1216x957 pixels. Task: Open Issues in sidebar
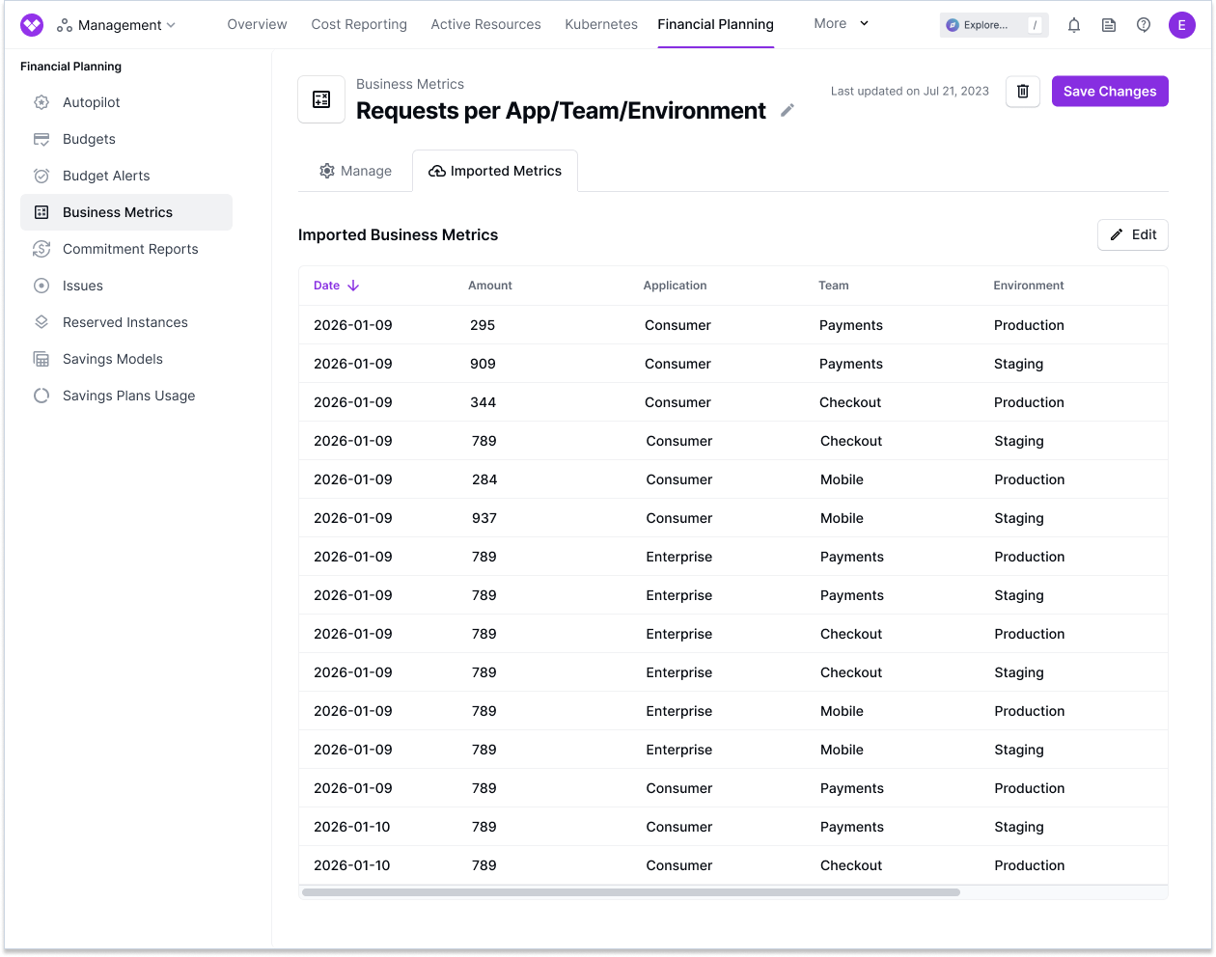[126, 286]
